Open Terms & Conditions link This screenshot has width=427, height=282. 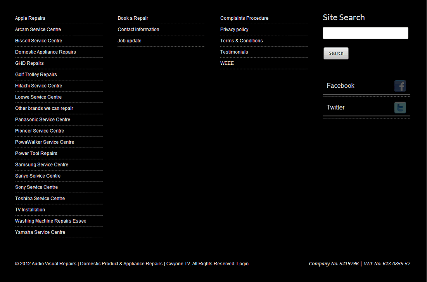(242, 41)
